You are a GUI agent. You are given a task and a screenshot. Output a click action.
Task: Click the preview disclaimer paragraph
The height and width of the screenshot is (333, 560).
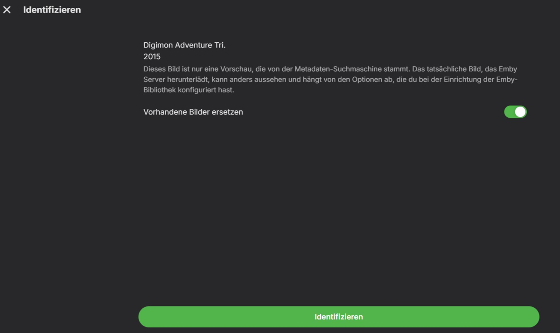tap(330, 80)
